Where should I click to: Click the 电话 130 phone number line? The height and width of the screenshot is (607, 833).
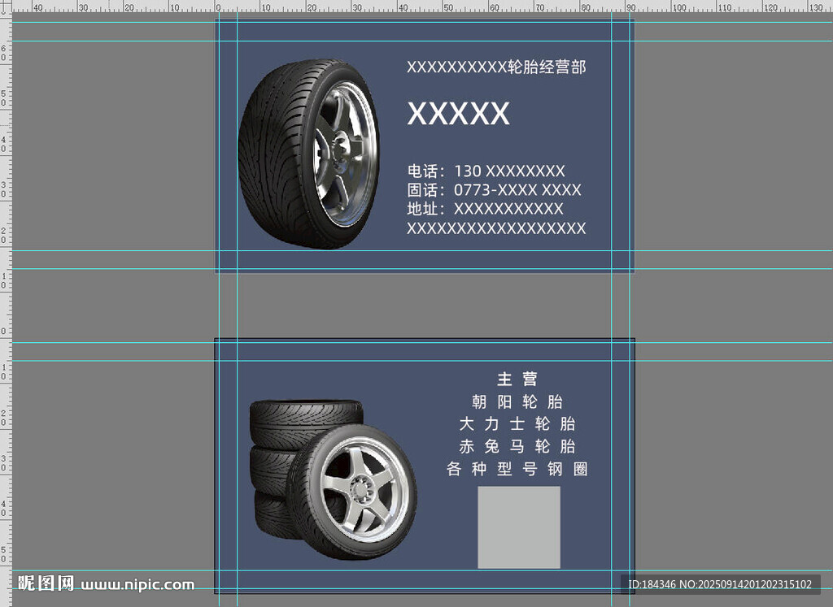point(486,171)
